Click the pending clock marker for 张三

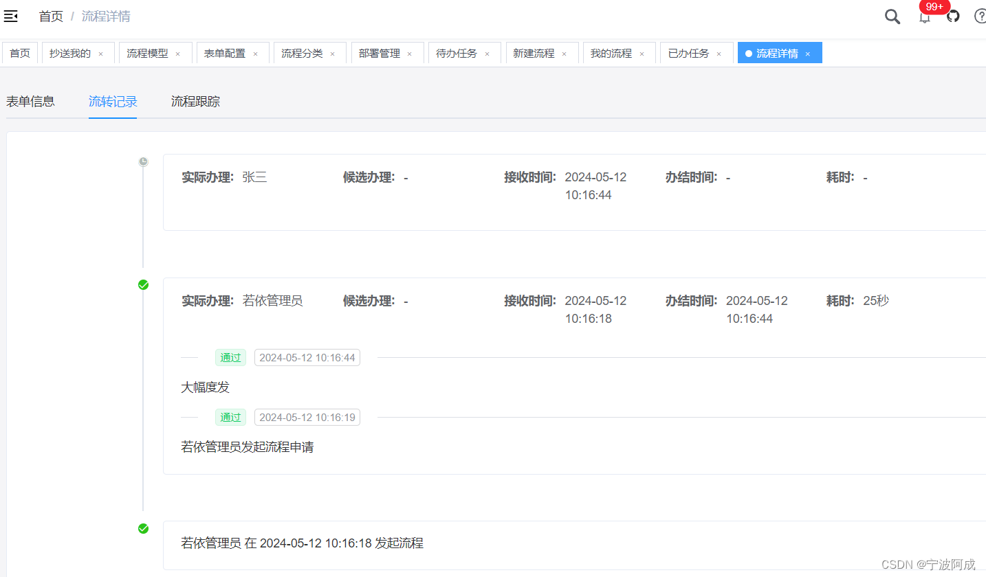[x=143, y=161]
